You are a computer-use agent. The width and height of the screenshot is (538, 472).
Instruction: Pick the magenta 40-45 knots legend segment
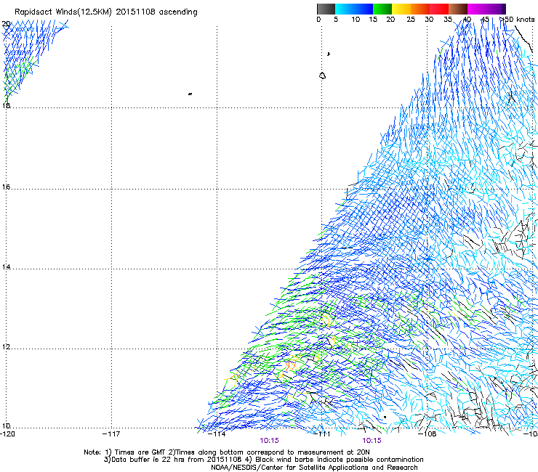pyautogui.click(x=477, y=9)
